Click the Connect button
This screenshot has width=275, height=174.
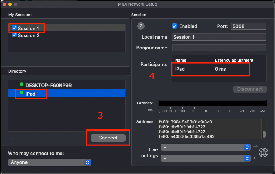point(108,138)
